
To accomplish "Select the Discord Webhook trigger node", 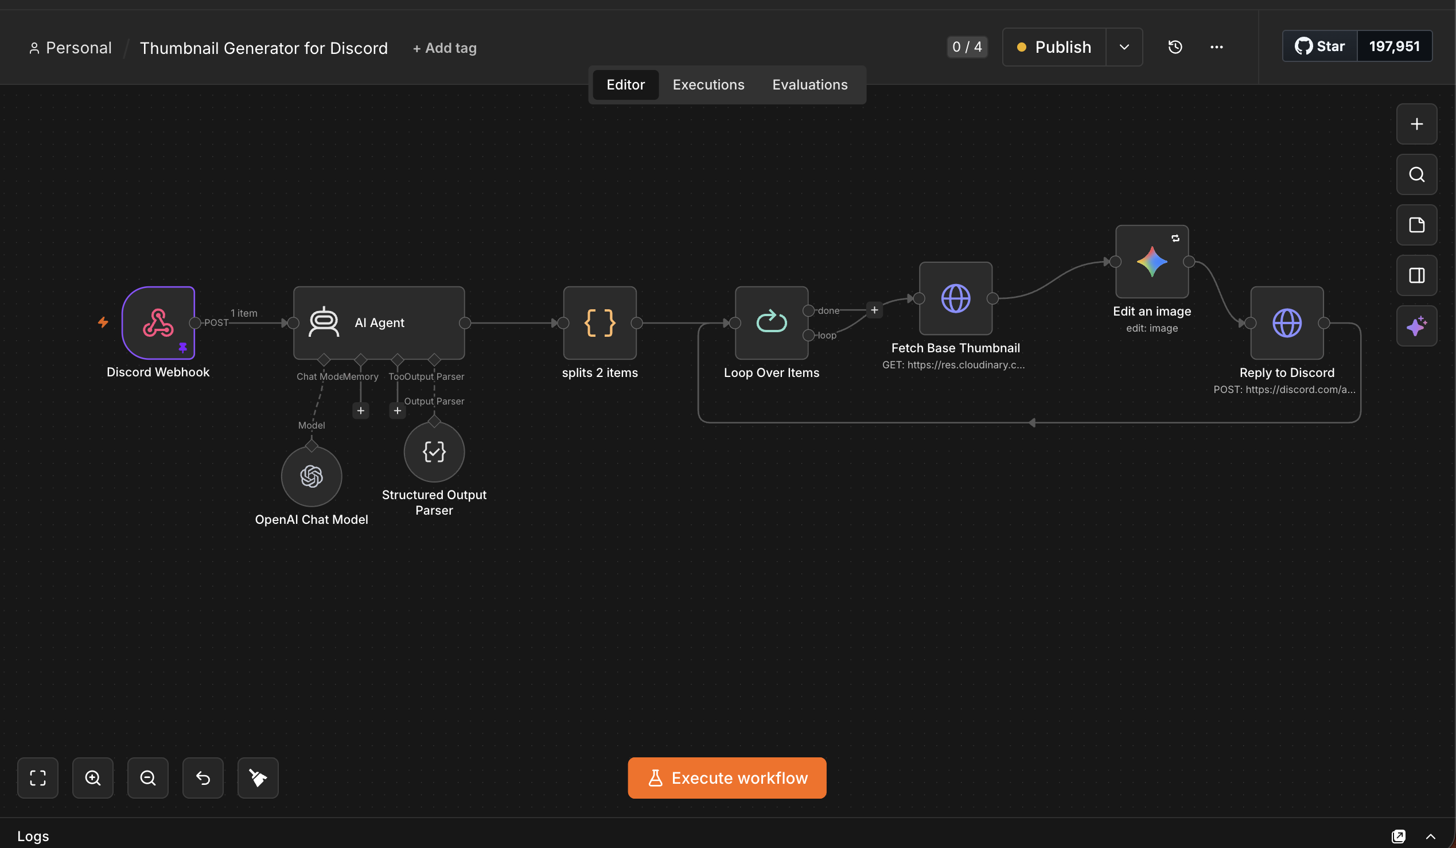I will point(158,322).
